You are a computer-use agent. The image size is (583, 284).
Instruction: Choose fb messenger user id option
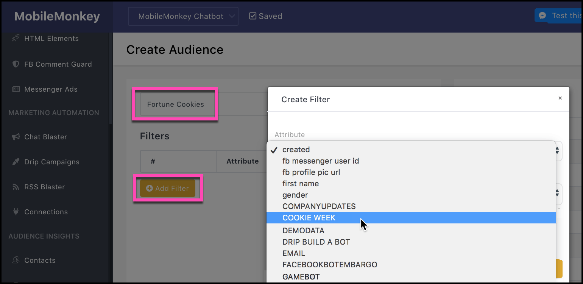411,161
